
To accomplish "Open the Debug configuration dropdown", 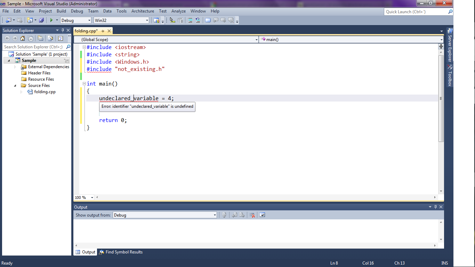I will (x=89, y=21).
